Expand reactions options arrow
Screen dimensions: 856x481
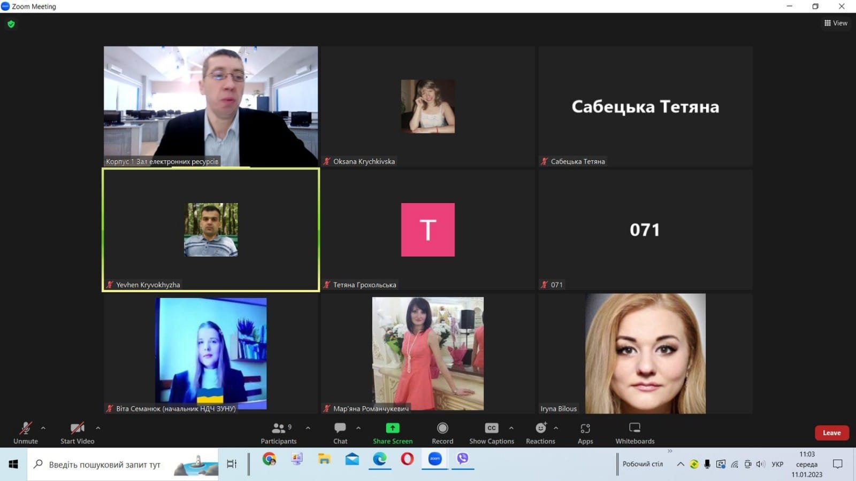coord(556,428)
